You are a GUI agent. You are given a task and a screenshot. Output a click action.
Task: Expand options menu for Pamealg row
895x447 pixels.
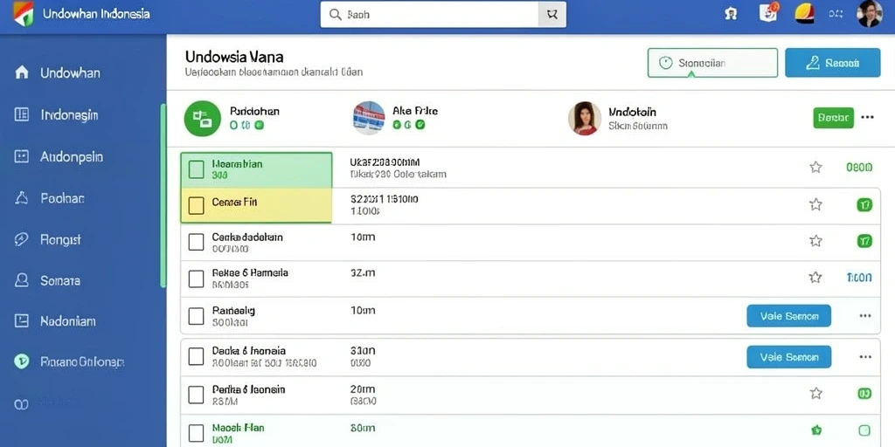point(864,315)
